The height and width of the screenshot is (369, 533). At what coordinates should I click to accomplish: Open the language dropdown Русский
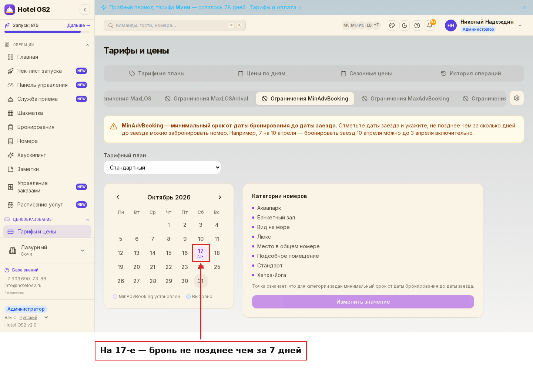34,318
